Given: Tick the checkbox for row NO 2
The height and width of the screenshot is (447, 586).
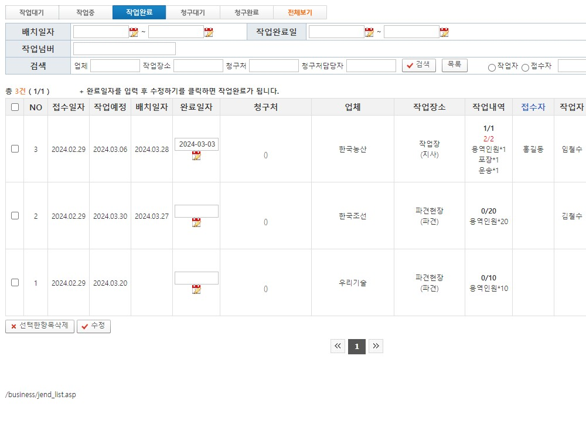Looking at the screenshot, I should pyautogui.click(x=15, y=216).
